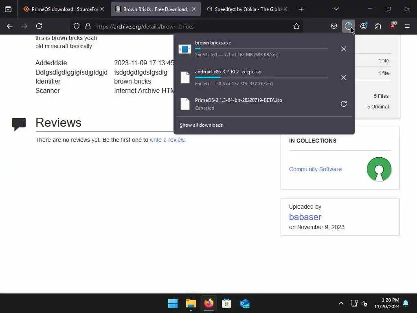Close the Brown Bricks tab
The height and width of the screenshot is (313, 417).
pos(194,9)
